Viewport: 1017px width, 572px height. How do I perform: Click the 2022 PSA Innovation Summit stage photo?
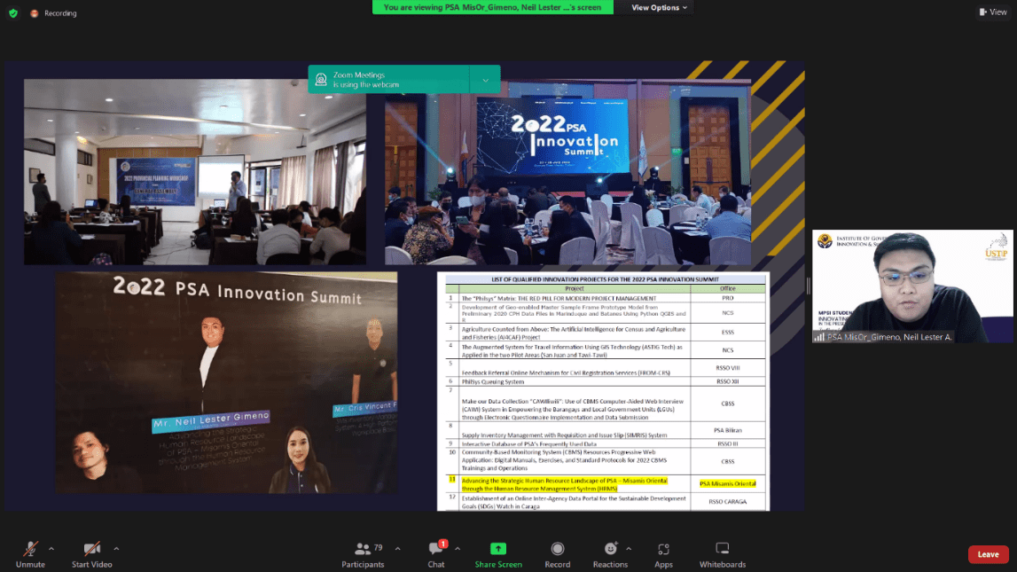click(x=568, y=172)
